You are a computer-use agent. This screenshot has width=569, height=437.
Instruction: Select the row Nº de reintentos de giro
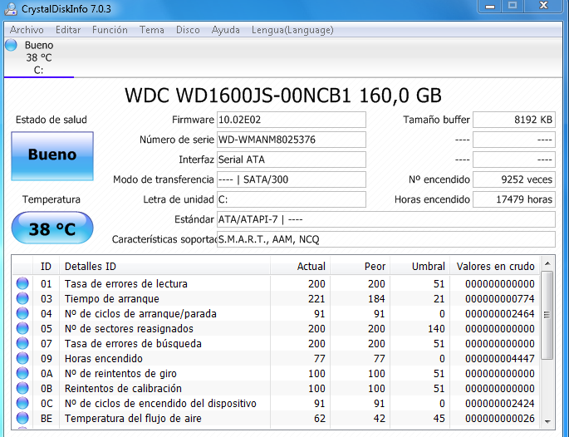276,373
